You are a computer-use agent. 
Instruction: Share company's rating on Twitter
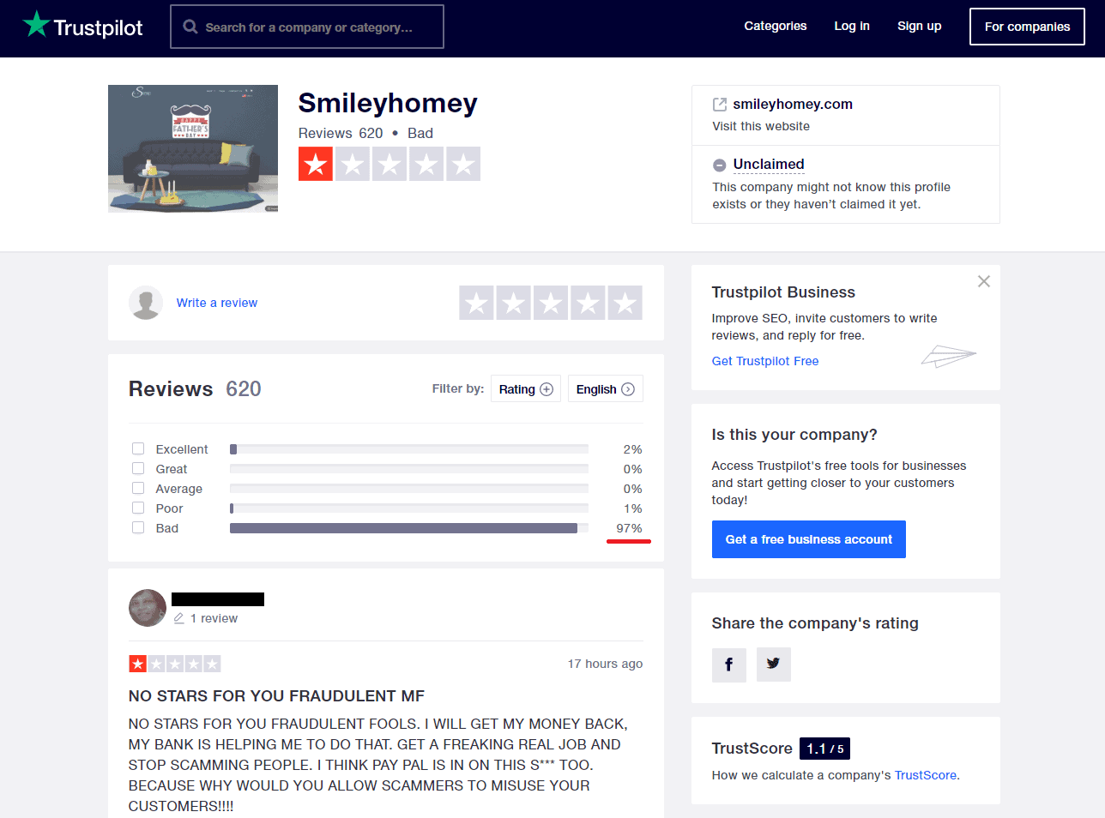pyautogui.click(x=774, y=665)
